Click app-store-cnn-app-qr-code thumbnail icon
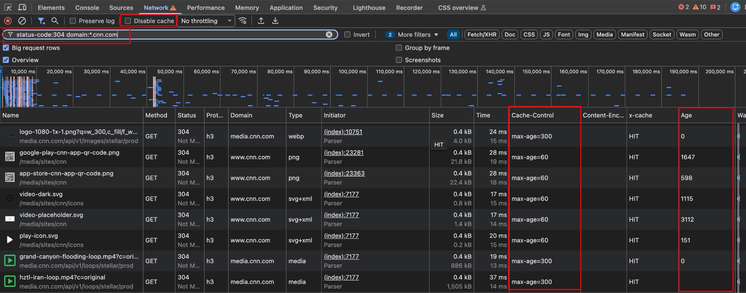 click(x=10, y=178)
